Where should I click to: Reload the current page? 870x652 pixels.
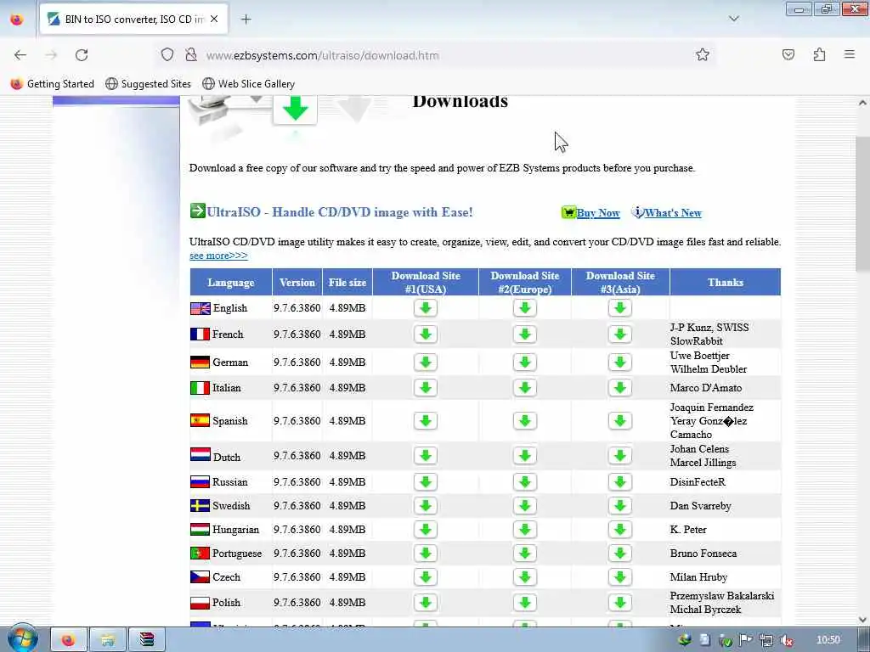pyautogui.click(x=82, y=55)
